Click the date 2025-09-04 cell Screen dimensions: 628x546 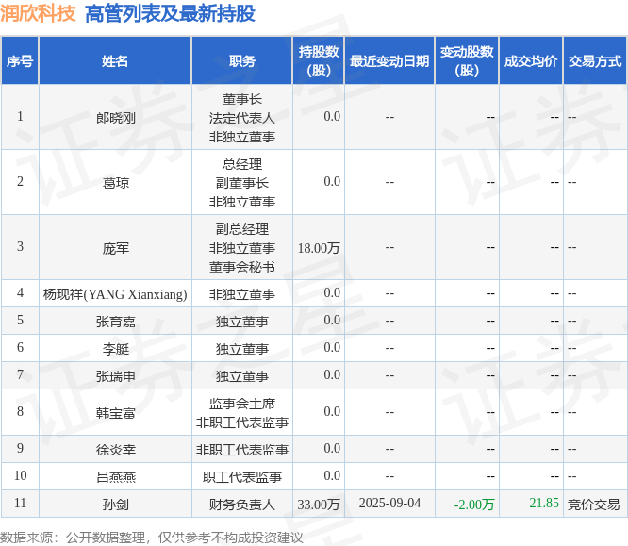(389, 504)
